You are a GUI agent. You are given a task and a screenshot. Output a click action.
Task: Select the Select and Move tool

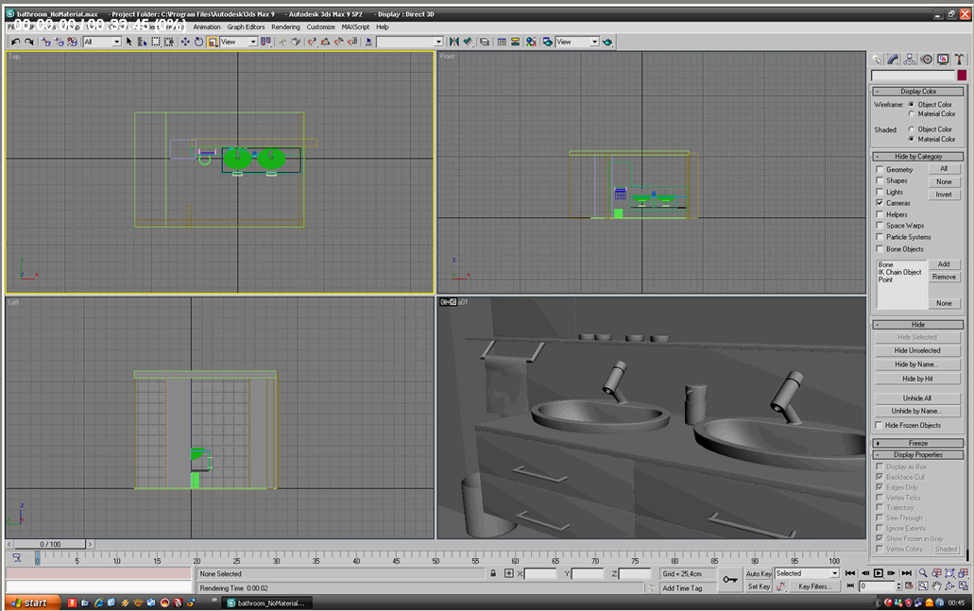185,42
